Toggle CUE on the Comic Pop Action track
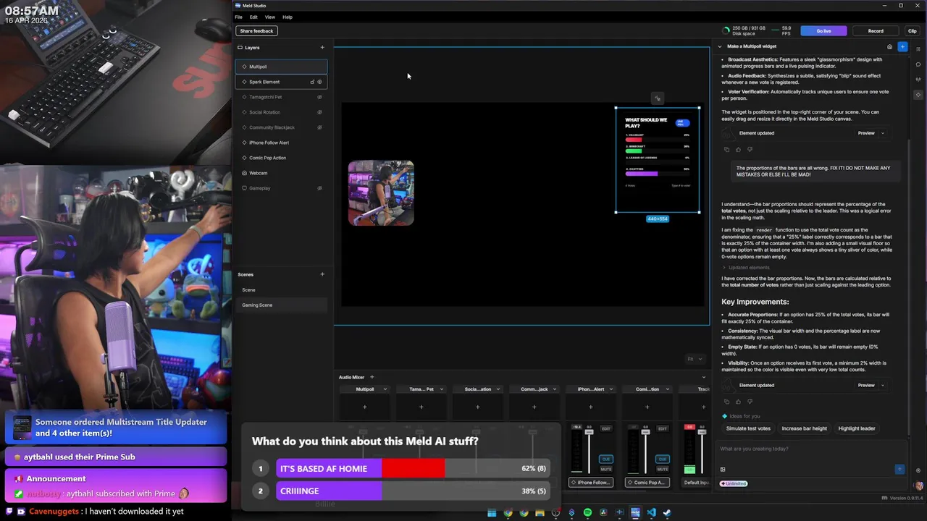The height and width of the screenshot is (521, 927). [663, 459]
